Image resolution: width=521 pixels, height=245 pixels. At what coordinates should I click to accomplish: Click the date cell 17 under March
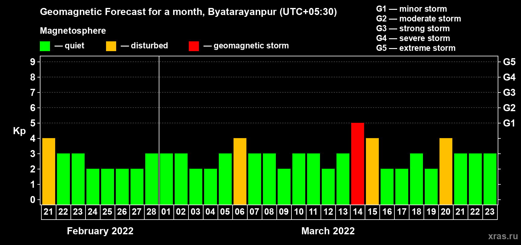click(x=402, y=212)
